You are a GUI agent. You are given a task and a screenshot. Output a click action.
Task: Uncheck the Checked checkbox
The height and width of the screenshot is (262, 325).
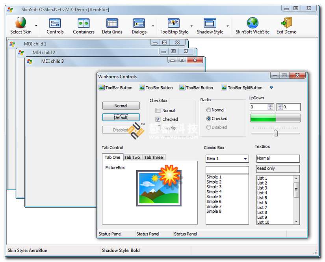coord(158,119)
